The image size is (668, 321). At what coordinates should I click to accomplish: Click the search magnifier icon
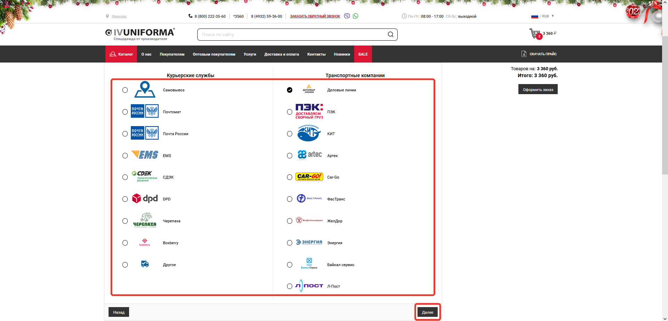[x=391, y=34]
